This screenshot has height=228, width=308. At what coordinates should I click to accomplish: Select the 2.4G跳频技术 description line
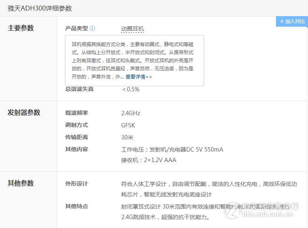(165, 217)
